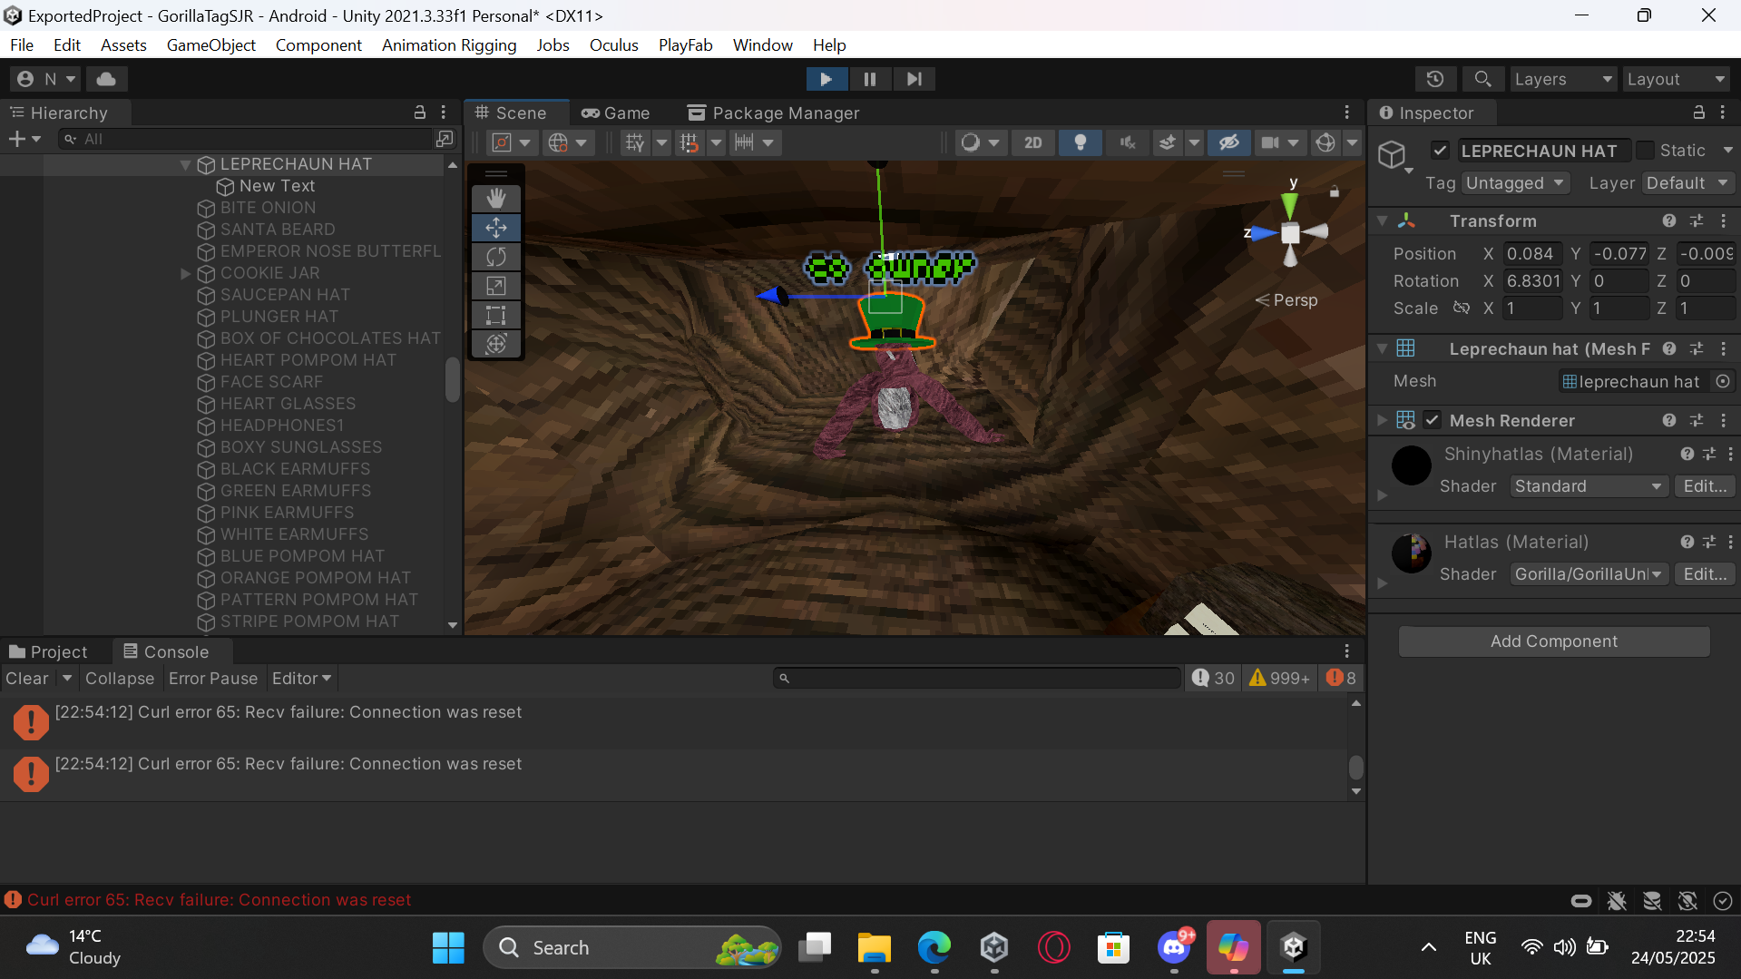Click the Position X field
The image size is (1741, 979).
click(x=1531, y=254)
